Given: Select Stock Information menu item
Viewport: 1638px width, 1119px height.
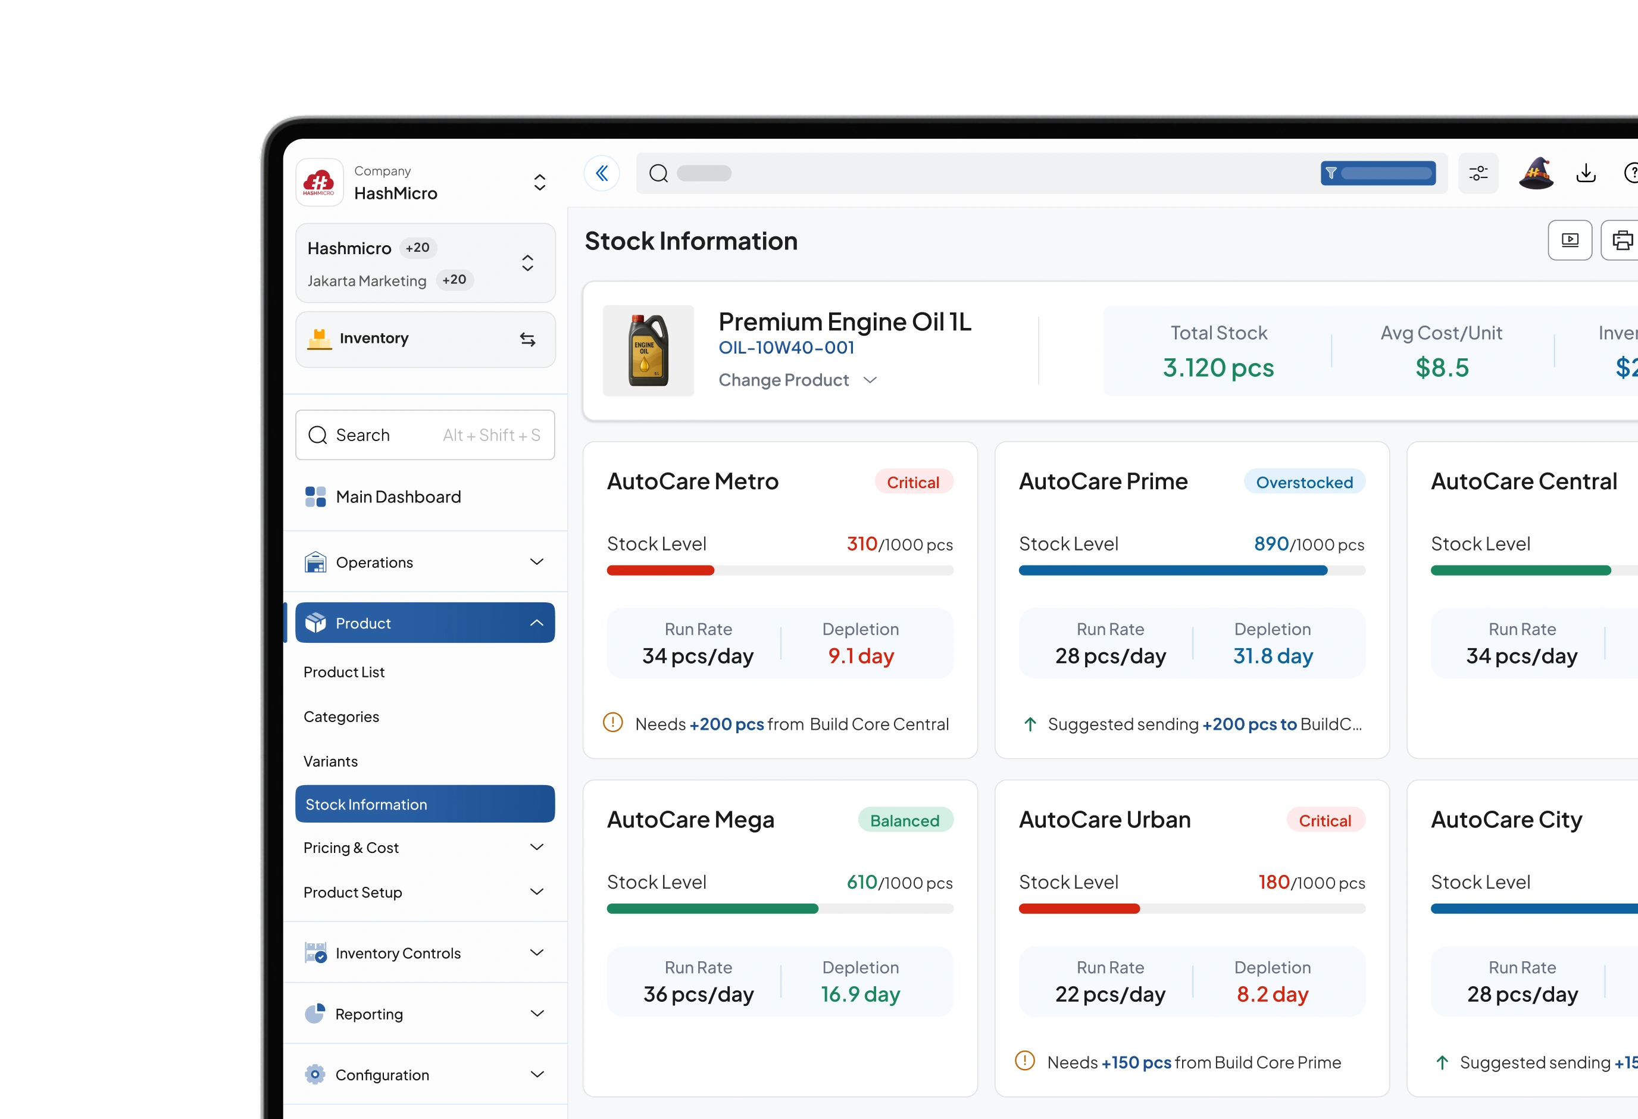Looking at the screenshot, I should click(425, 804).
